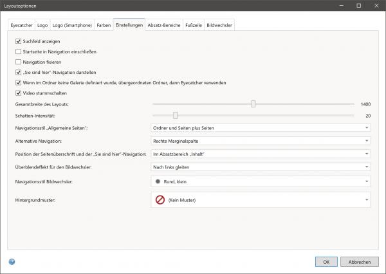Open the Position der Seitenüberschrift dropdown
The width and height of the screenshot is (386, 274).
(259, 154)
